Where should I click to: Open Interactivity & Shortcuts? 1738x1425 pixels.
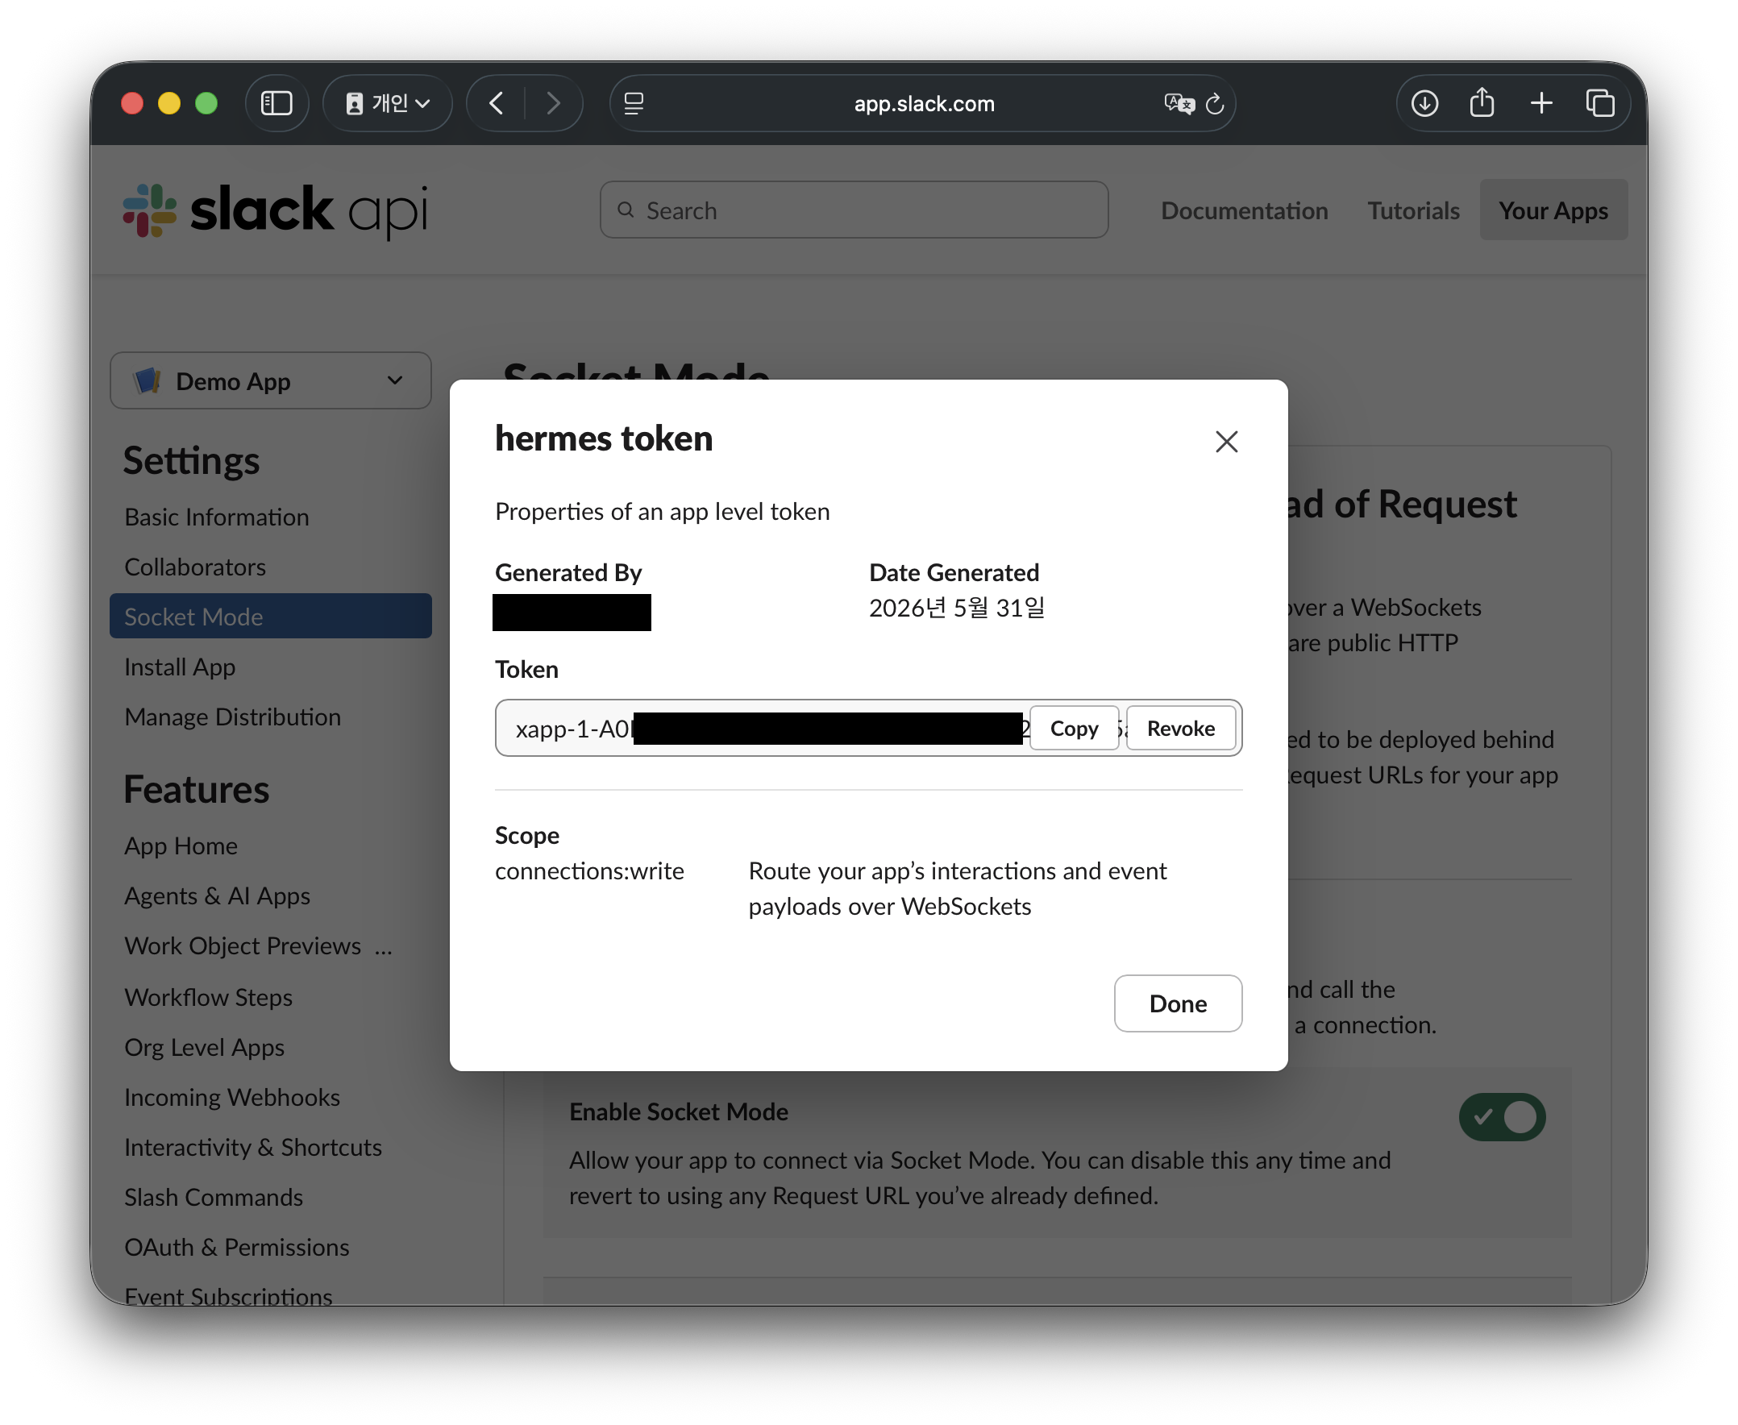[253, 1149]
